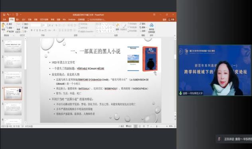
Task: Click the Undo arrow in title bar
Action: (8, 15)
